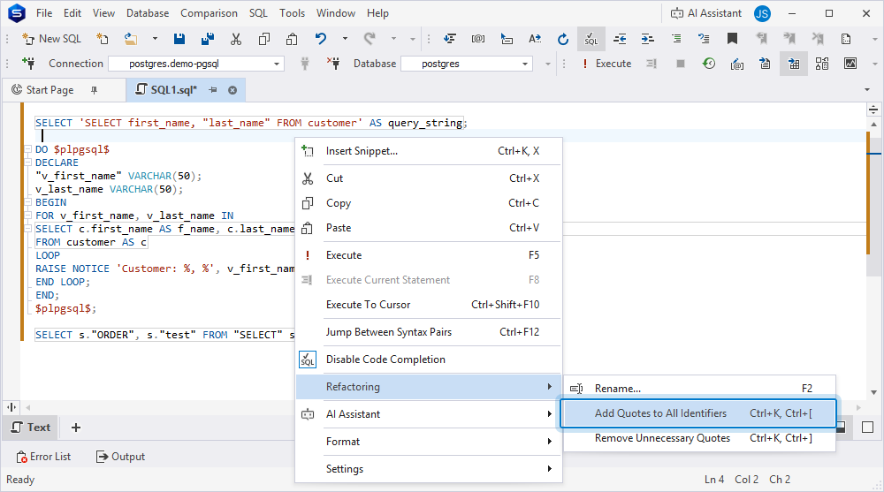
Task: Open the Database combo box postgres
Action: coord(467,64)
